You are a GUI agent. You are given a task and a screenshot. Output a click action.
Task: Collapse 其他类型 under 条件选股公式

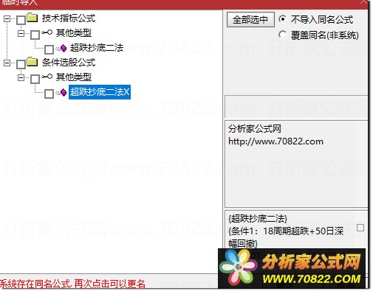coord(21,77)
